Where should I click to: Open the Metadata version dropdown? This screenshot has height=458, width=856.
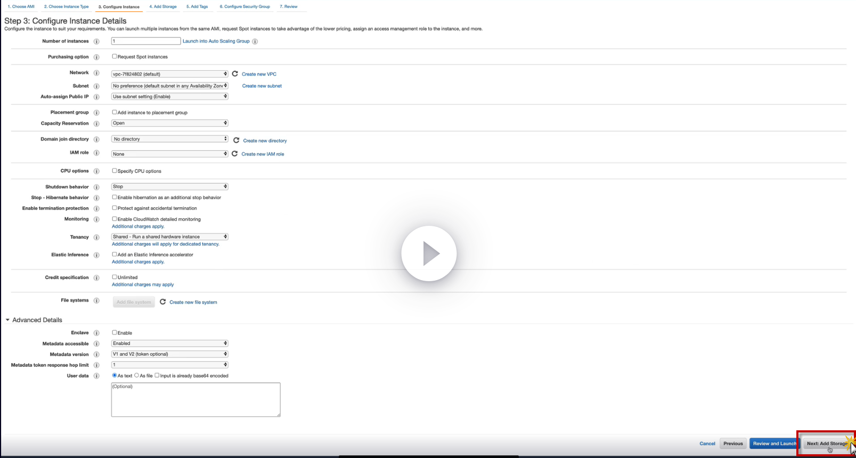click(x=170, y=354)
